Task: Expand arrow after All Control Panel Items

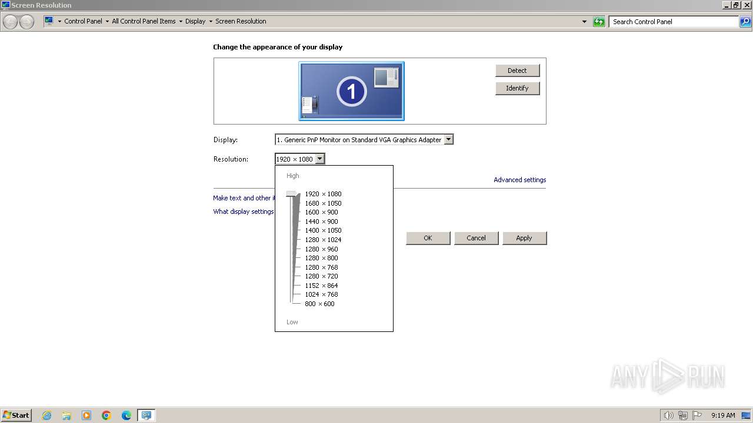Action: 181,21
